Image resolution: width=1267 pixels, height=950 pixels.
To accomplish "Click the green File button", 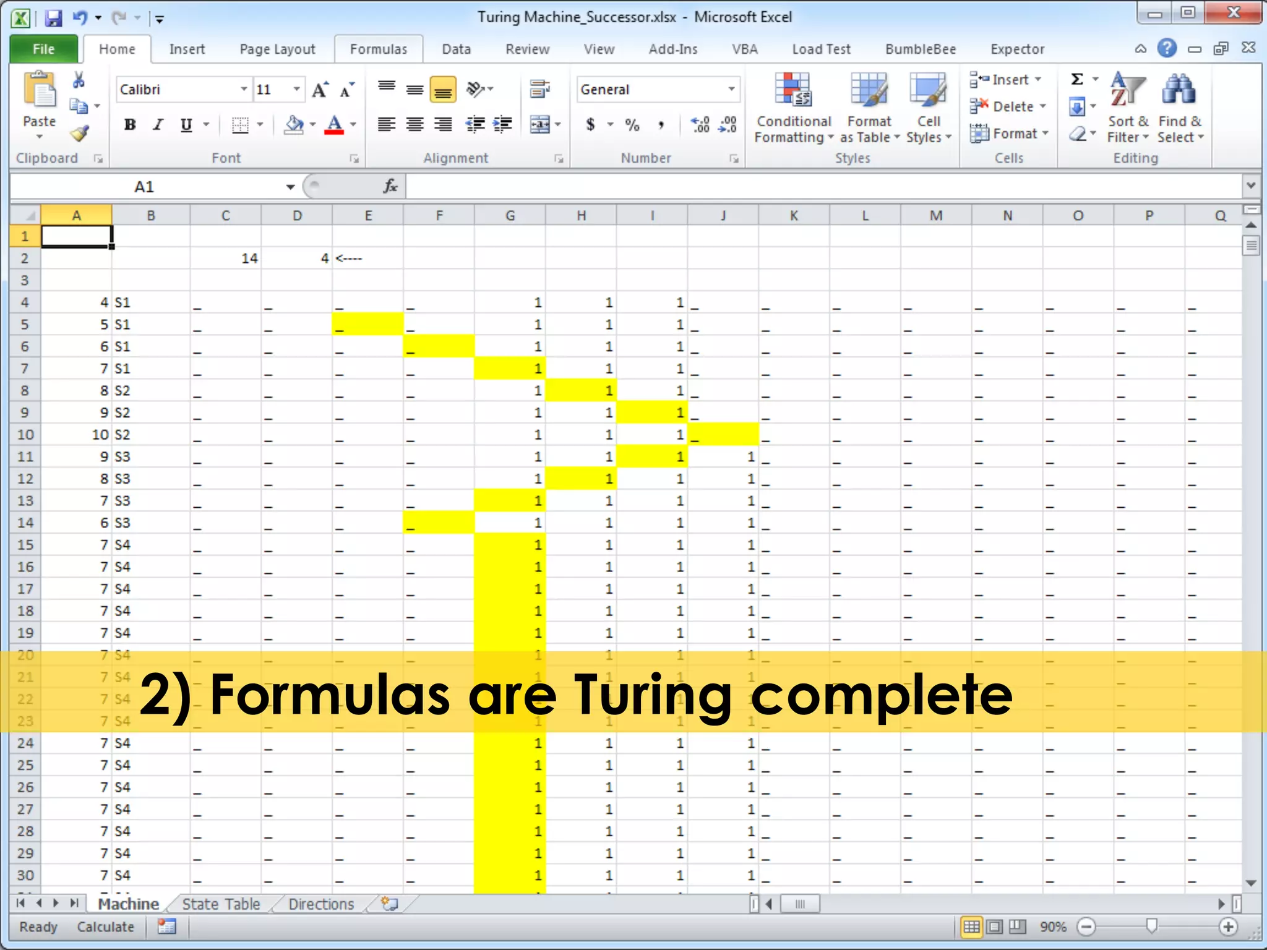I will pyautogui.click(x=43, y=49).
